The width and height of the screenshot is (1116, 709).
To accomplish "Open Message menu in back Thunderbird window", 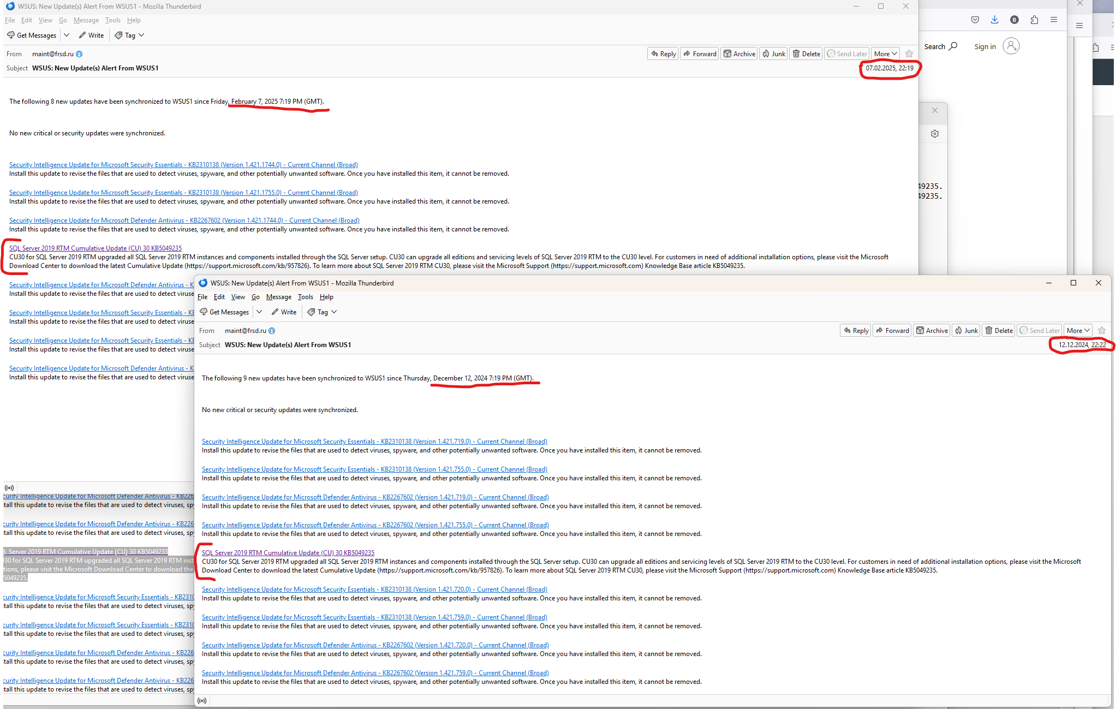I will (86, 20).
